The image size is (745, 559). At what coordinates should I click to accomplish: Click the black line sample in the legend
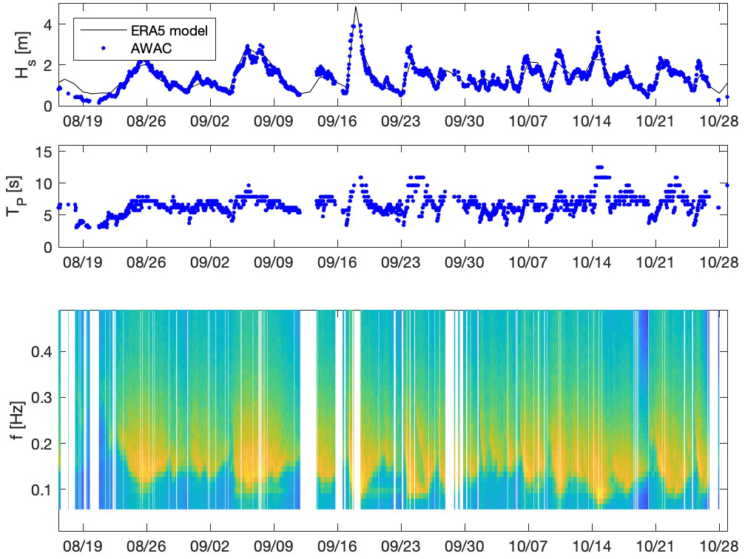coord(103,31)
